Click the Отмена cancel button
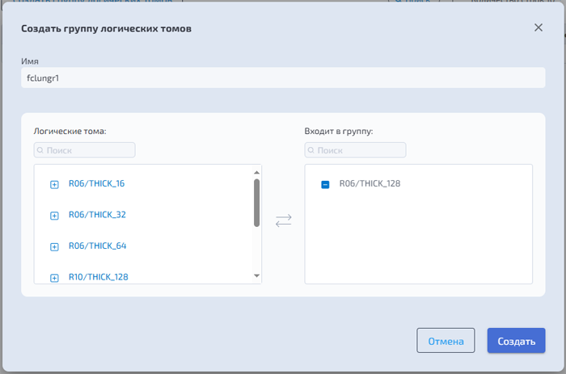Image resolution: width=566 pixels, height=374 pixels. (x=446, y=340)
